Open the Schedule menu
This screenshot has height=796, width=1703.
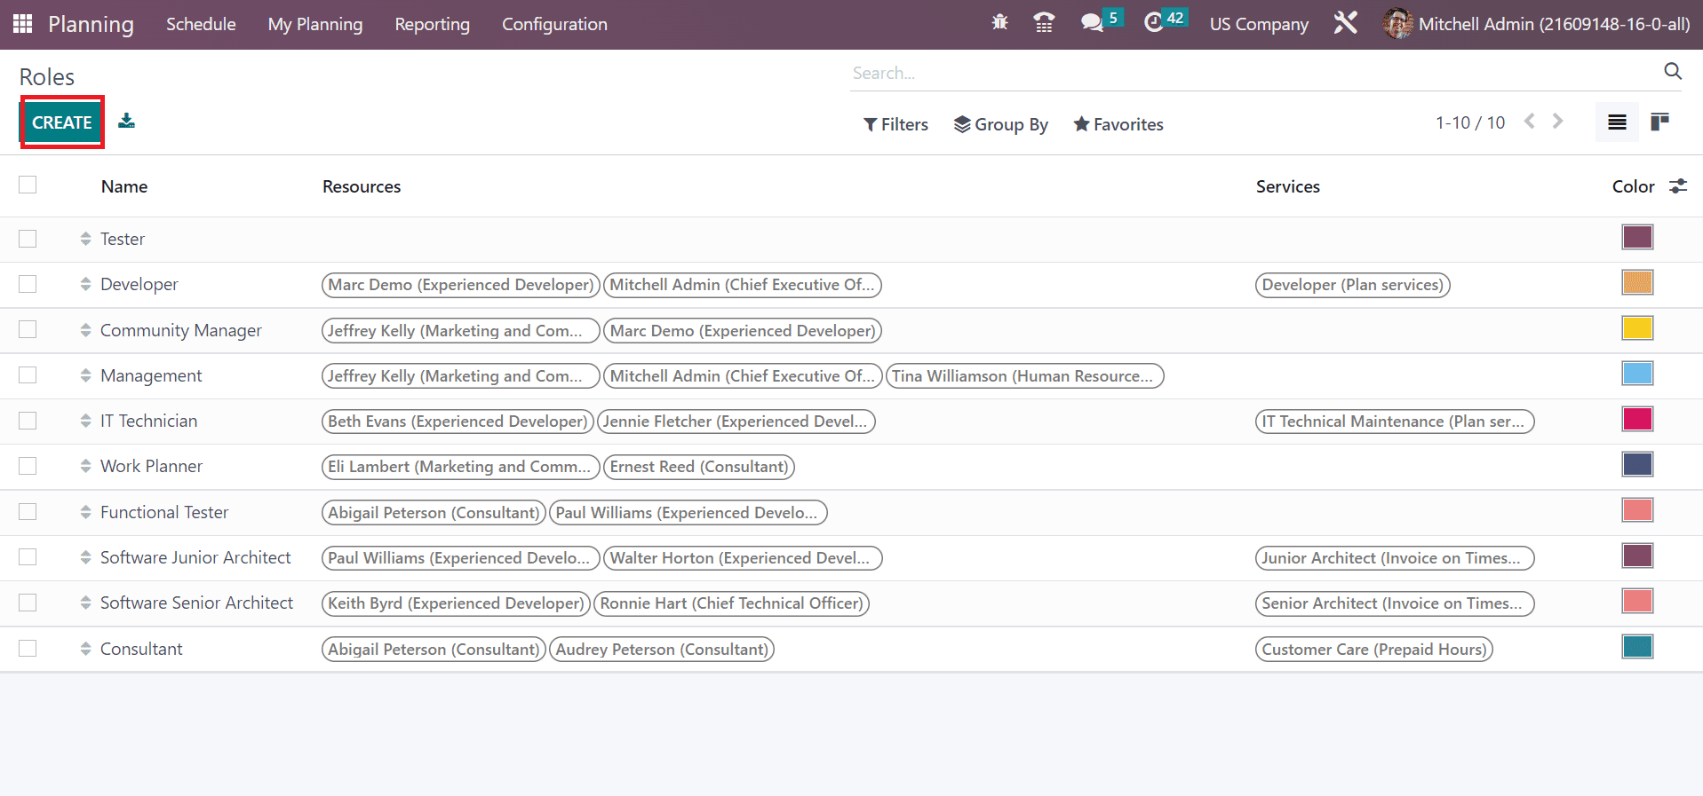pyautogui.click(x=201, y=24)
